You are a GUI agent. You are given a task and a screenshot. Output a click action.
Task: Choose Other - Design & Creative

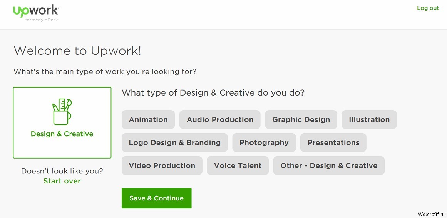click(329, 165)
